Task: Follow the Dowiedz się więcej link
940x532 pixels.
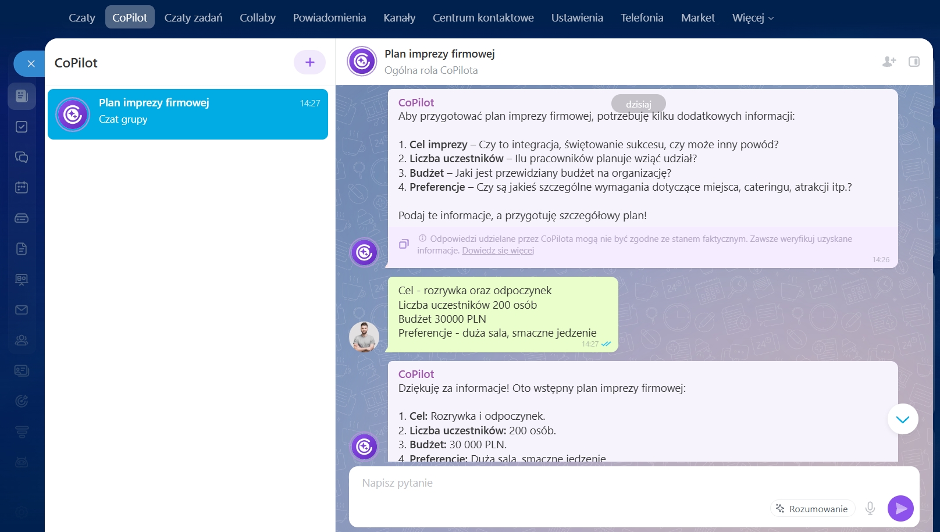Action: coord(498,251)
